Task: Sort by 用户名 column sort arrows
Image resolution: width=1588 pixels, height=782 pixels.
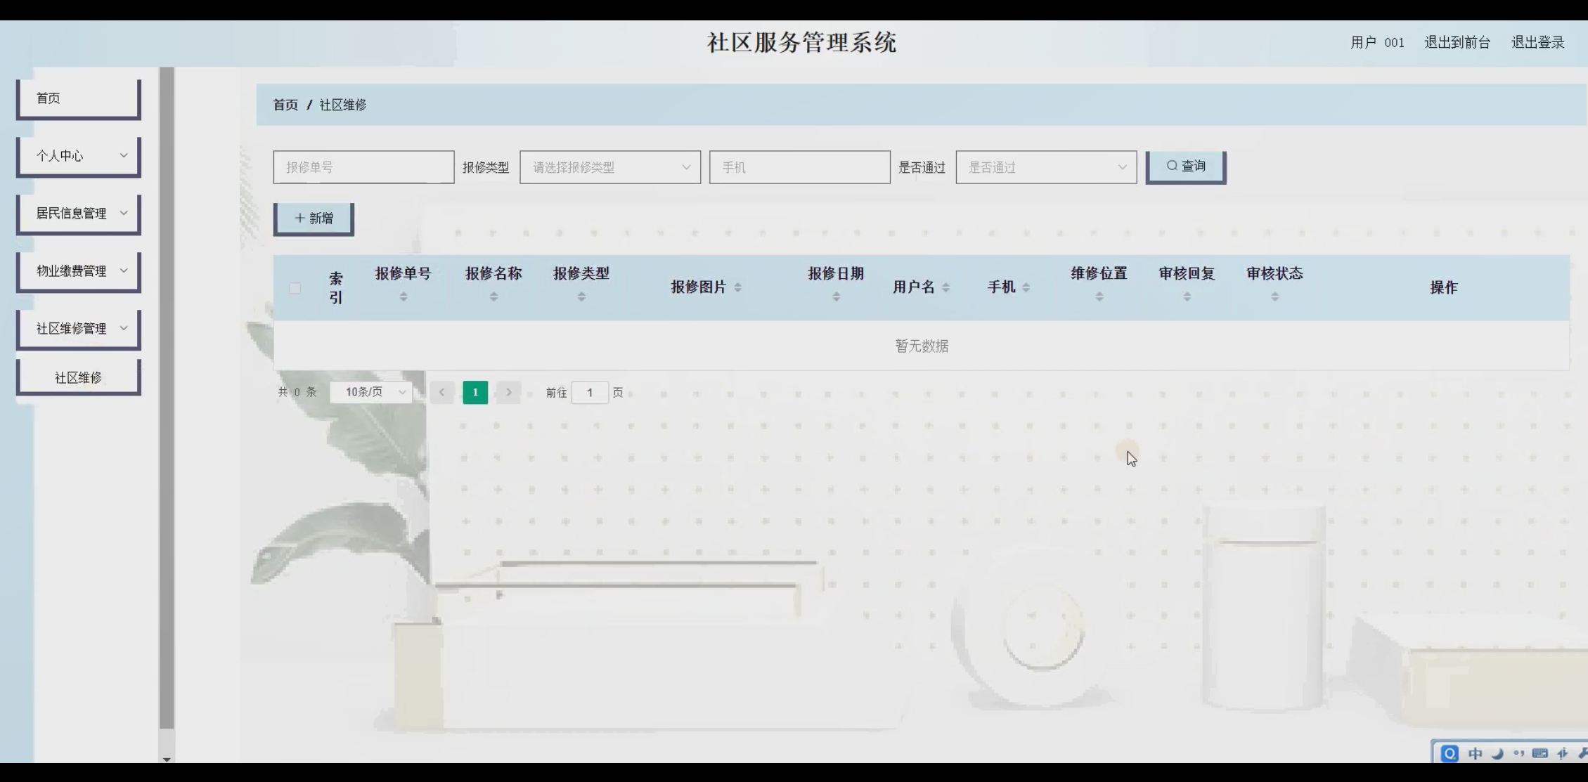Action: click(945, 287)
